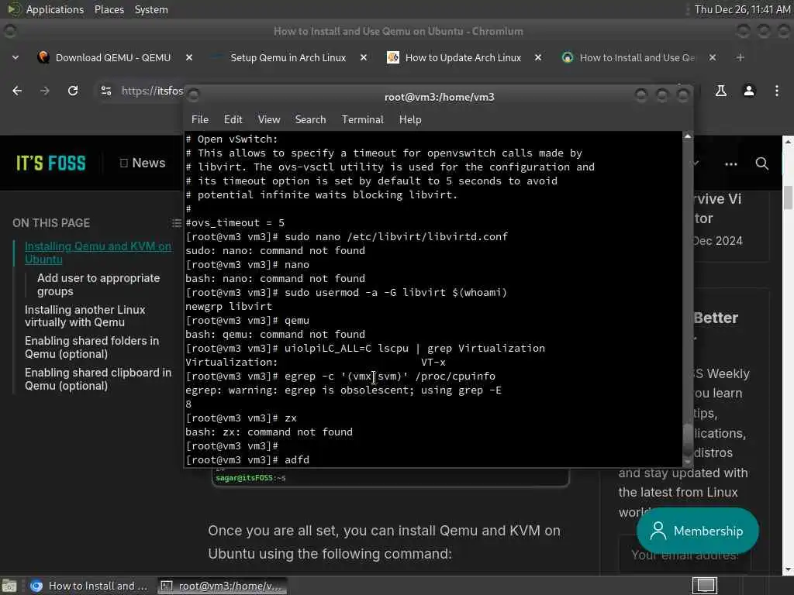Open News link in site header
The image size is (794, 595).
click(143, 163)
